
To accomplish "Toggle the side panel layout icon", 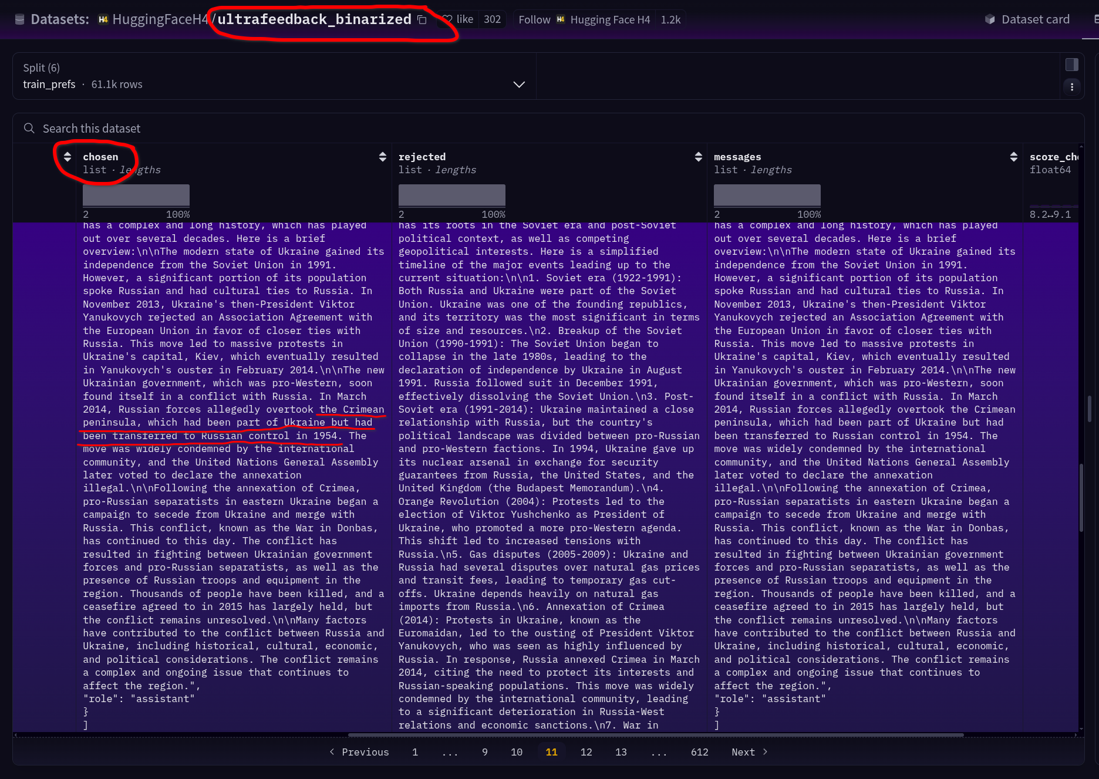I will click(x=1072, y=65).
